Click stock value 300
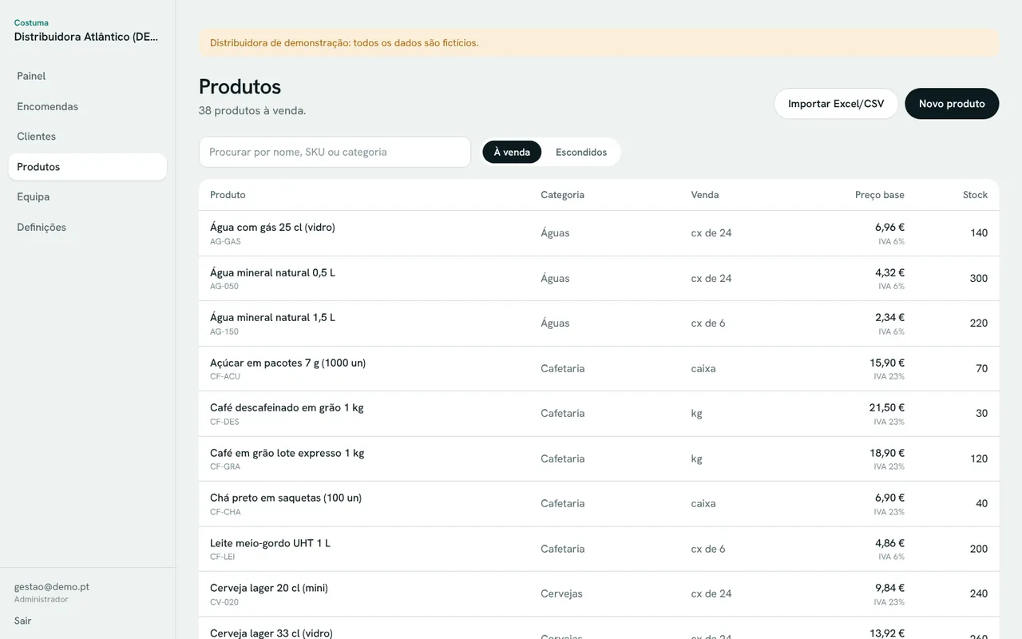The image size is (1022, 639). coord(978,278)
